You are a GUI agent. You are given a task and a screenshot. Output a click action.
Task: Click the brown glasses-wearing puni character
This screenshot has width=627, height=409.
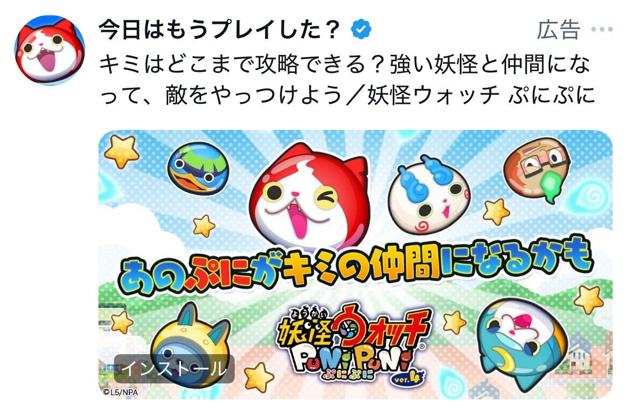[x=538, y=169]
